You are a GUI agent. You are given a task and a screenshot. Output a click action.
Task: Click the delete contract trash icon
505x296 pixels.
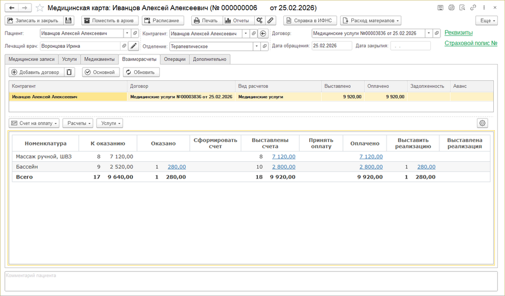pyautogui.click(x=69, y=72)
